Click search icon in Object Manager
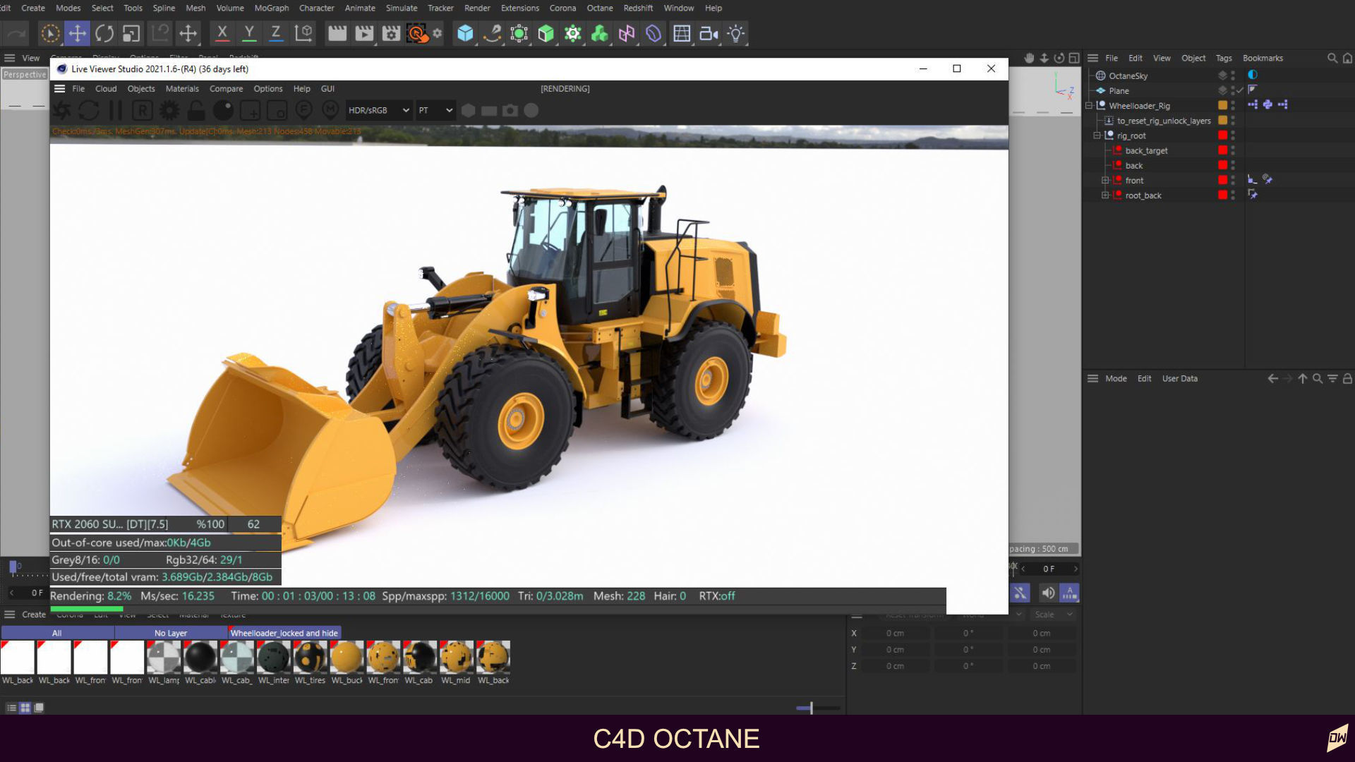The image size is (1355, 762). (x=1332, y=59)
